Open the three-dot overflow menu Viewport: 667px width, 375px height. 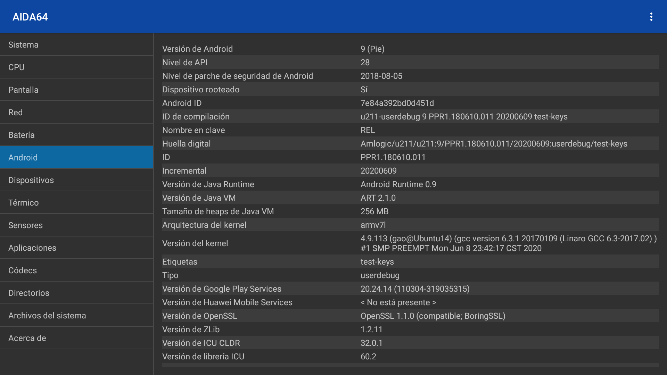pyautogui.click(x=651, y=17)
